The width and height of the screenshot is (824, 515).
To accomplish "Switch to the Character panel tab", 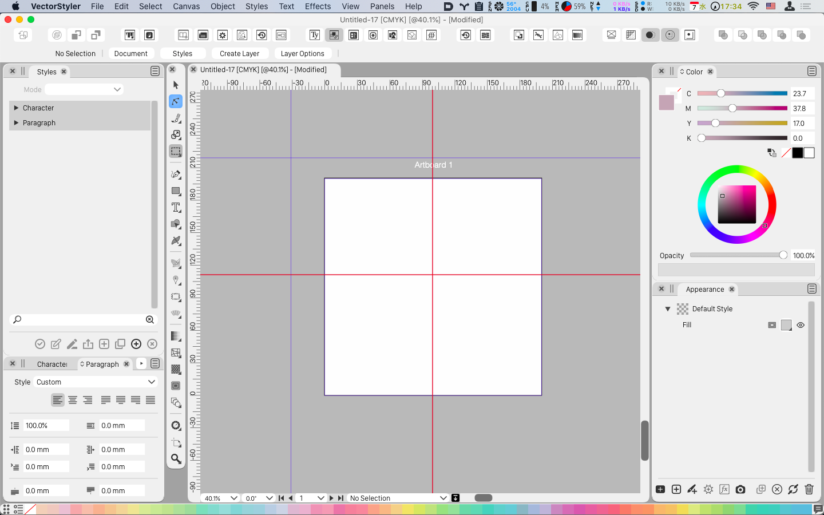I will point(51,364).
